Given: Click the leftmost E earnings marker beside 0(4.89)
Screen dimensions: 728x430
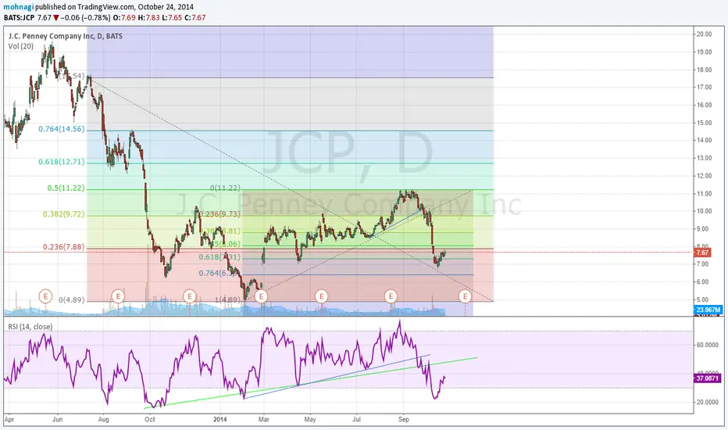Looking at the screenshot, I should pos(45,296).
